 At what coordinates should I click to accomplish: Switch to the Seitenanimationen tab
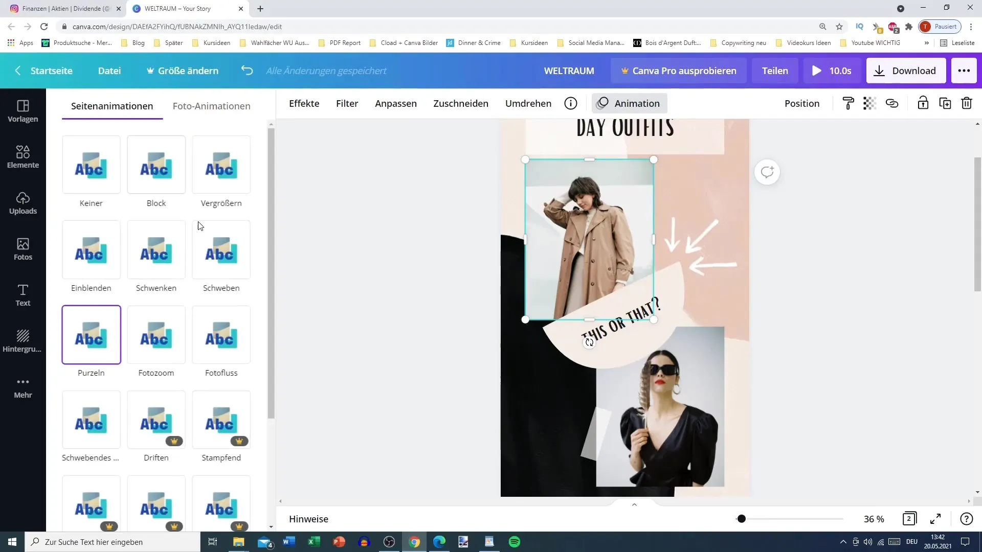pos(112,106)
